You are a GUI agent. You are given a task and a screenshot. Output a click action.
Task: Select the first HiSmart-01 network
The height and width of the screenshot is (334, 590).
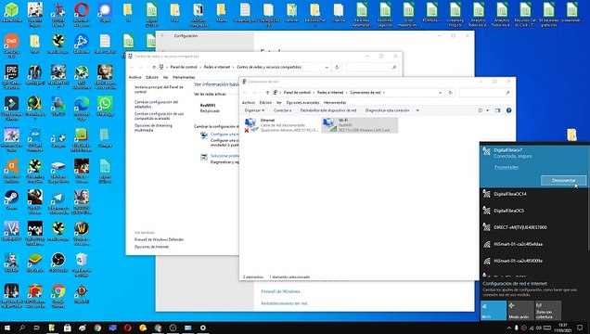click(534, 244)
